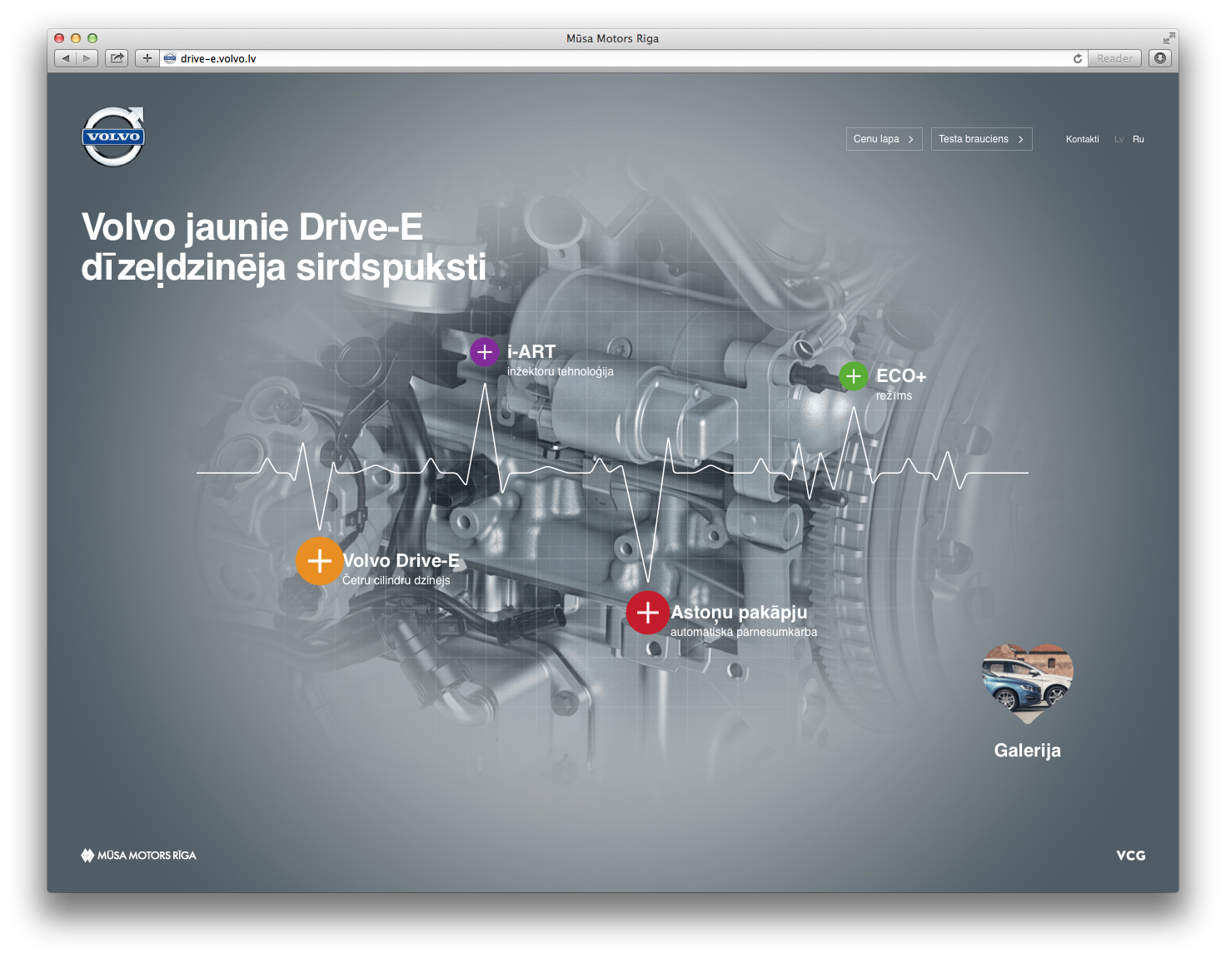Switch language to Ru
The image size is (1226, 958).
point(1139,139)
